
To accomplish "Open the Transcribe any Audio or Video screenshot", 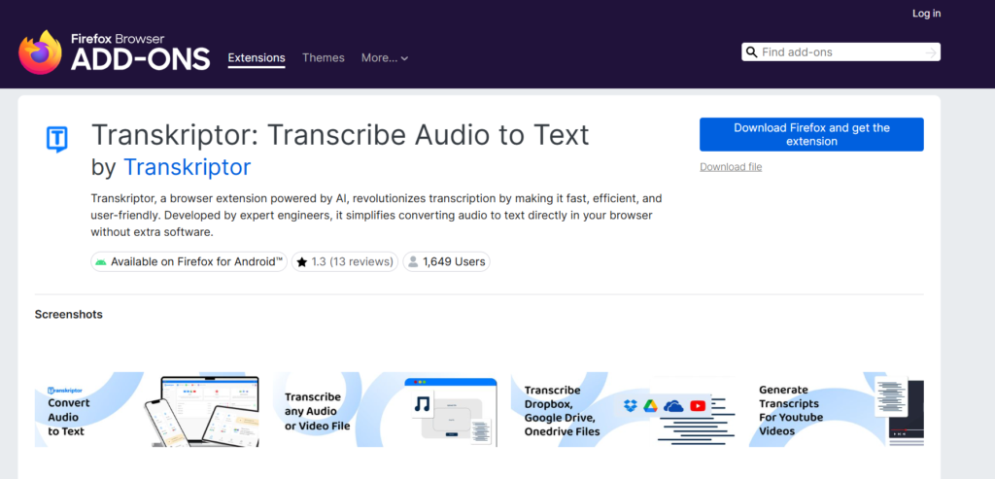I will click(385, 410).
